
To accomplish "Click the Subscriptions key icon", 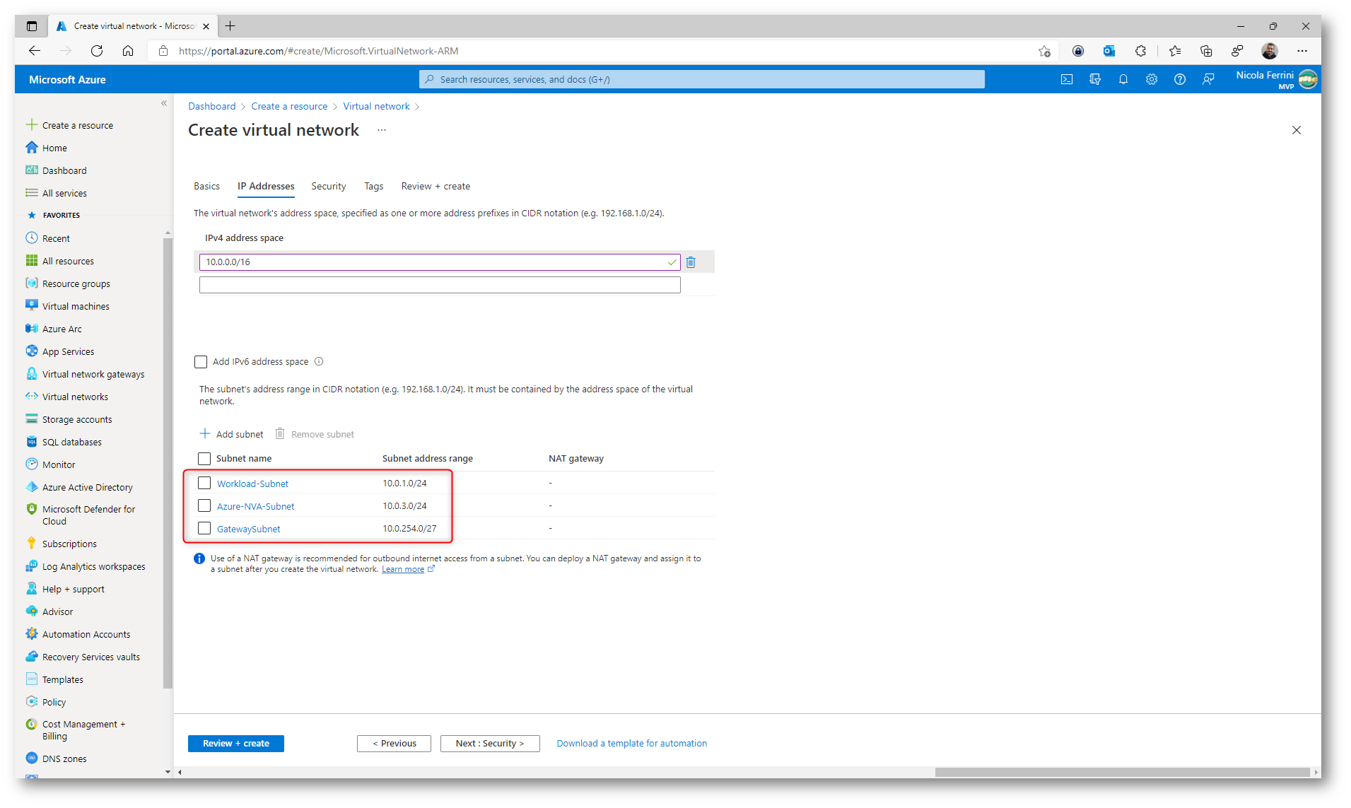I will coord(32,544).
